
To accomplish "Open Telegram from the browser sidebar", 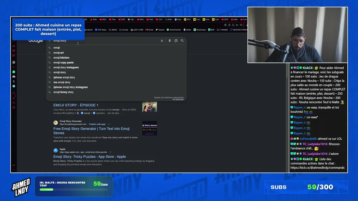I will 14,86.
